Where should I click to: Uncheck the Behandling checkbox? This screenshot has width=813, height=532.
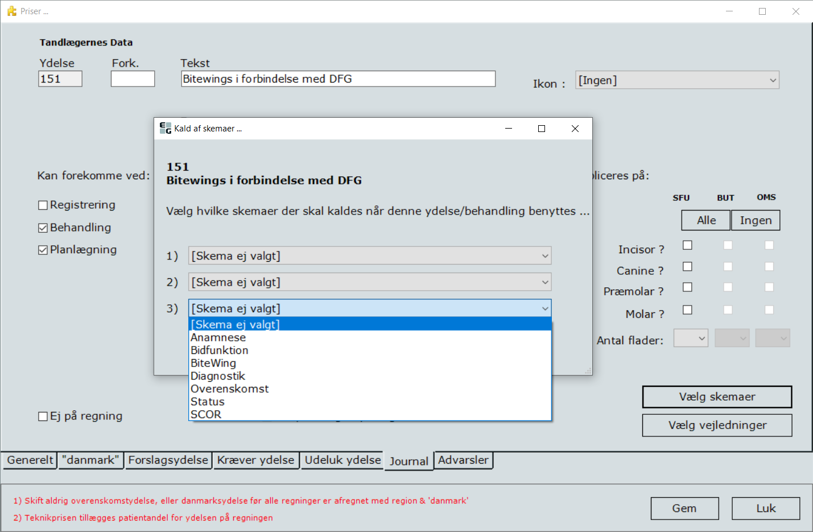43,228
